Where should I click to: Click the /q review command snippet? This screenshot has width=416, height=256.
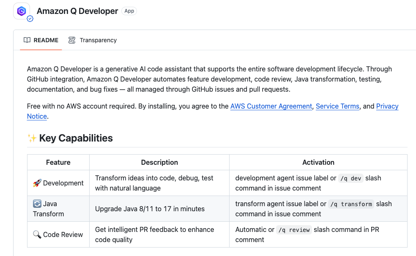point(294,230)
